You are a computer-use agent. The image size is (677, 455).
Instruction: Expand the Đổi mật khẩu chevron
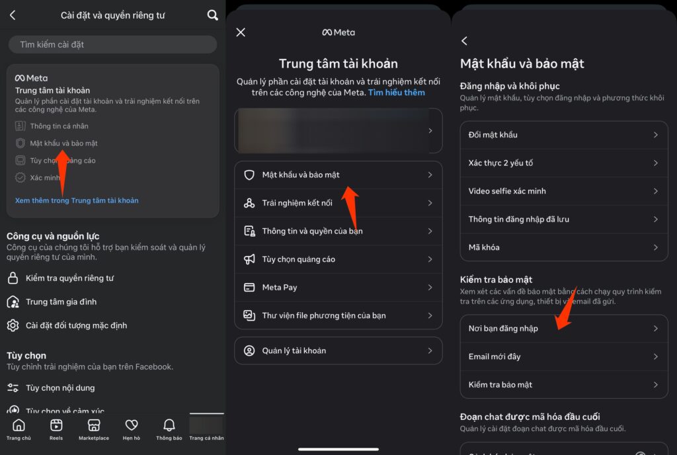(x=655, y=135)
